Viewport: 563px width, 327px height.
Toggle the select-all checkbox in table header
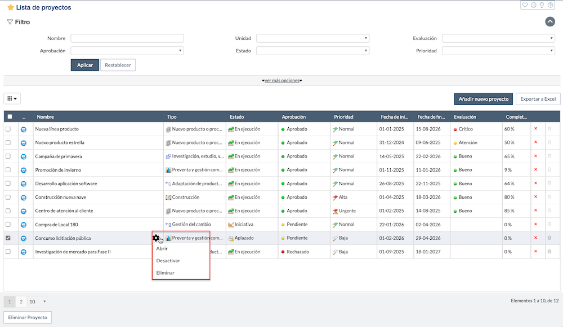click(x=10, y=117)
